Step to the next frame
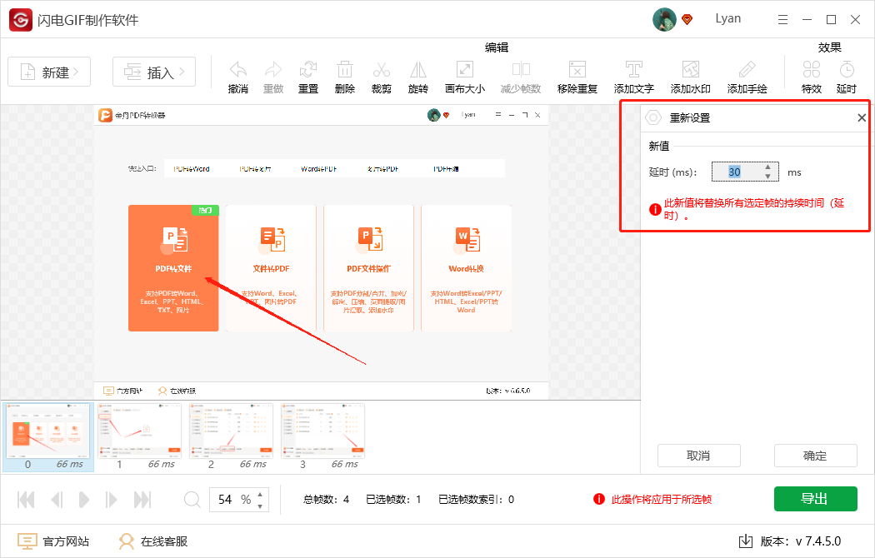 tap(111, 500)
